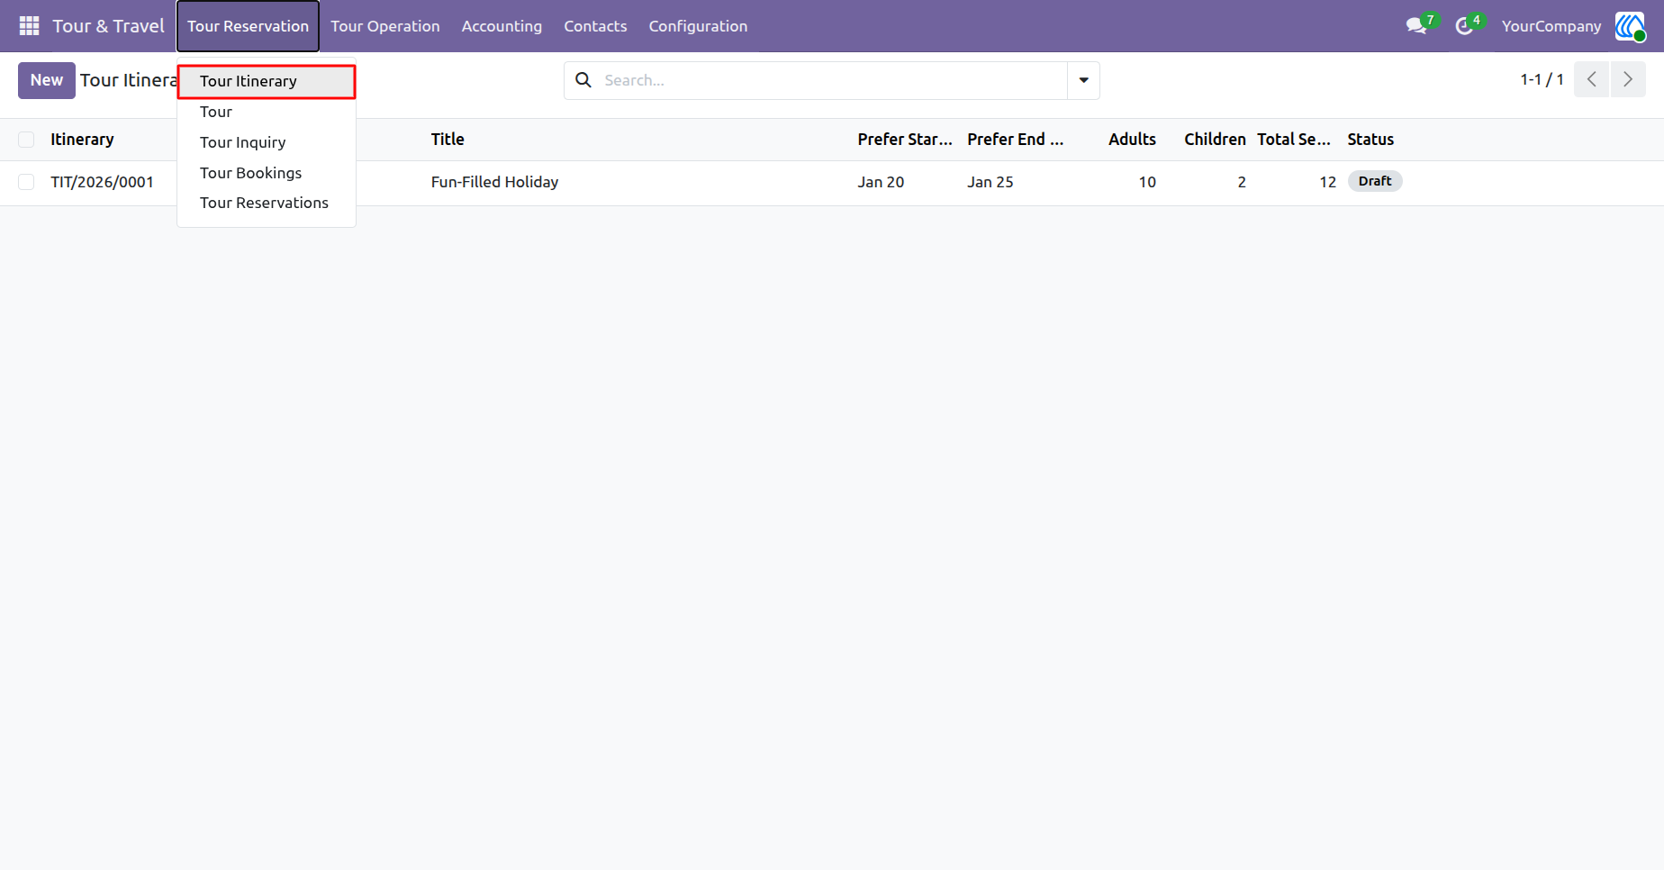The width and height of the screenshot is (1664, 870).
Task: Choose Tour Reservations in the dropdown
Action: (267, 203)
